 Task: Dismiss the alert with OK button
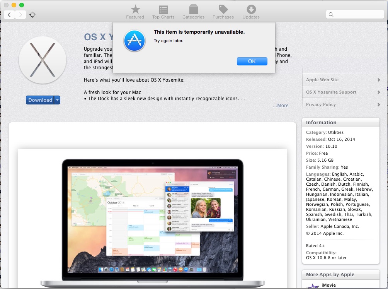[x=252, y=62]
